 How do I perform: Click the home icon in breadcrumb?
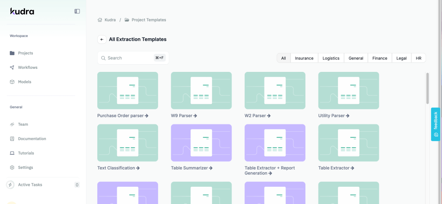[x=100, y=20]
